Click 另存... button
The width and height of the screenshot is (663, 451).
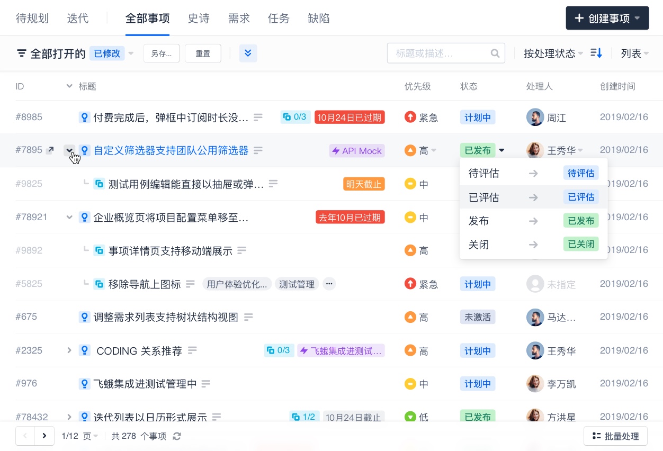pyautogui.click(x=162, y=53)
